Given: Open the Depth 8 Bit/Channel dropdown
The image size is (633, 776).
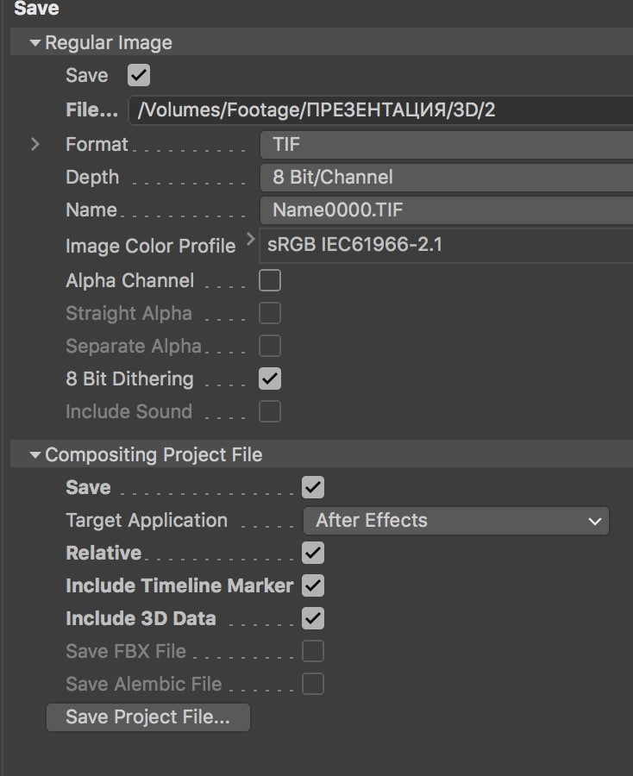Looking at the screenshot, I should click(x=447, y=177).
